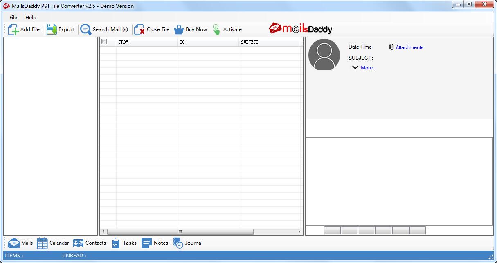Open Search Mail (s) tool
This screenshot has height=263, width=497.
tap(105, 29)
